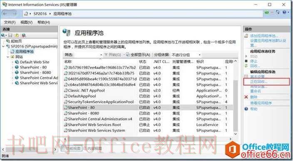Click the 正在回收... link

[x=259, y=82]
